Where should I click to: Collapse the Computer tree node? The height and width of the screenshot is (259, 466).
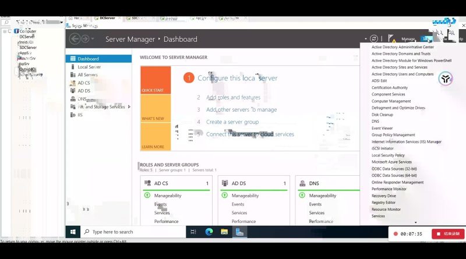click(5, 31)
